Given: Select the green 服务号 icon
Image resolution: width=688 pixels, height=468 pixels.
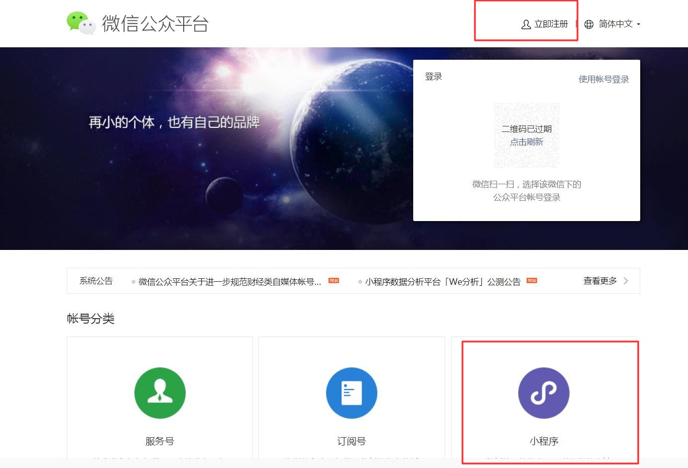Looking at the screenshot, I should pos(160,393).
